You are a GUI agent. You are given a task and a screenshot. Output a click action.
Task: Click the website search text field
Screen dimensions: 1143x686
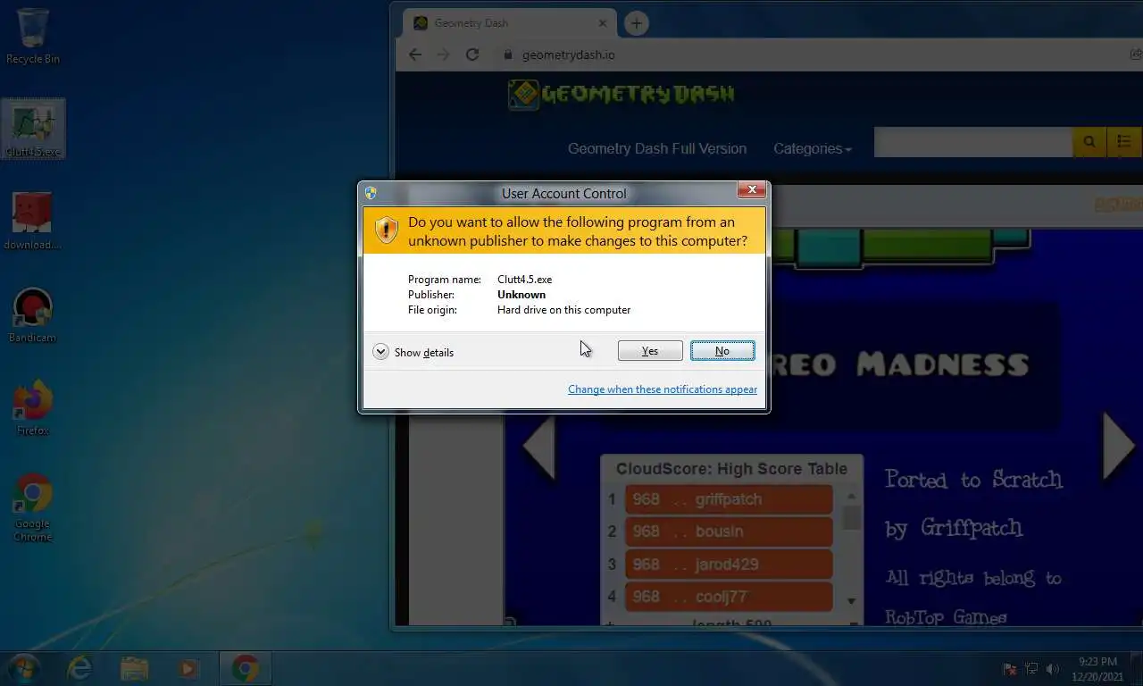972,142
